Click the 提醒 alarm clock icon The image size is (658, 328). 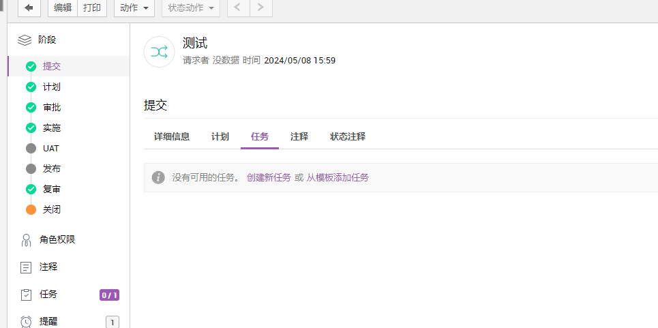[26, 321]
